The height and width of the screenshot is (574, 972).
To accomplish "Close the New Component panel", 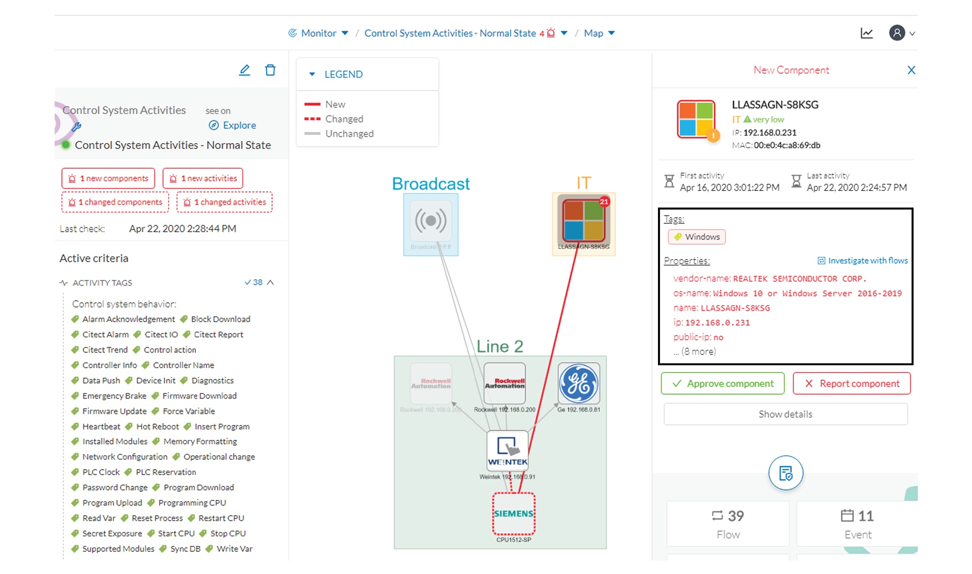I will 911,70.
